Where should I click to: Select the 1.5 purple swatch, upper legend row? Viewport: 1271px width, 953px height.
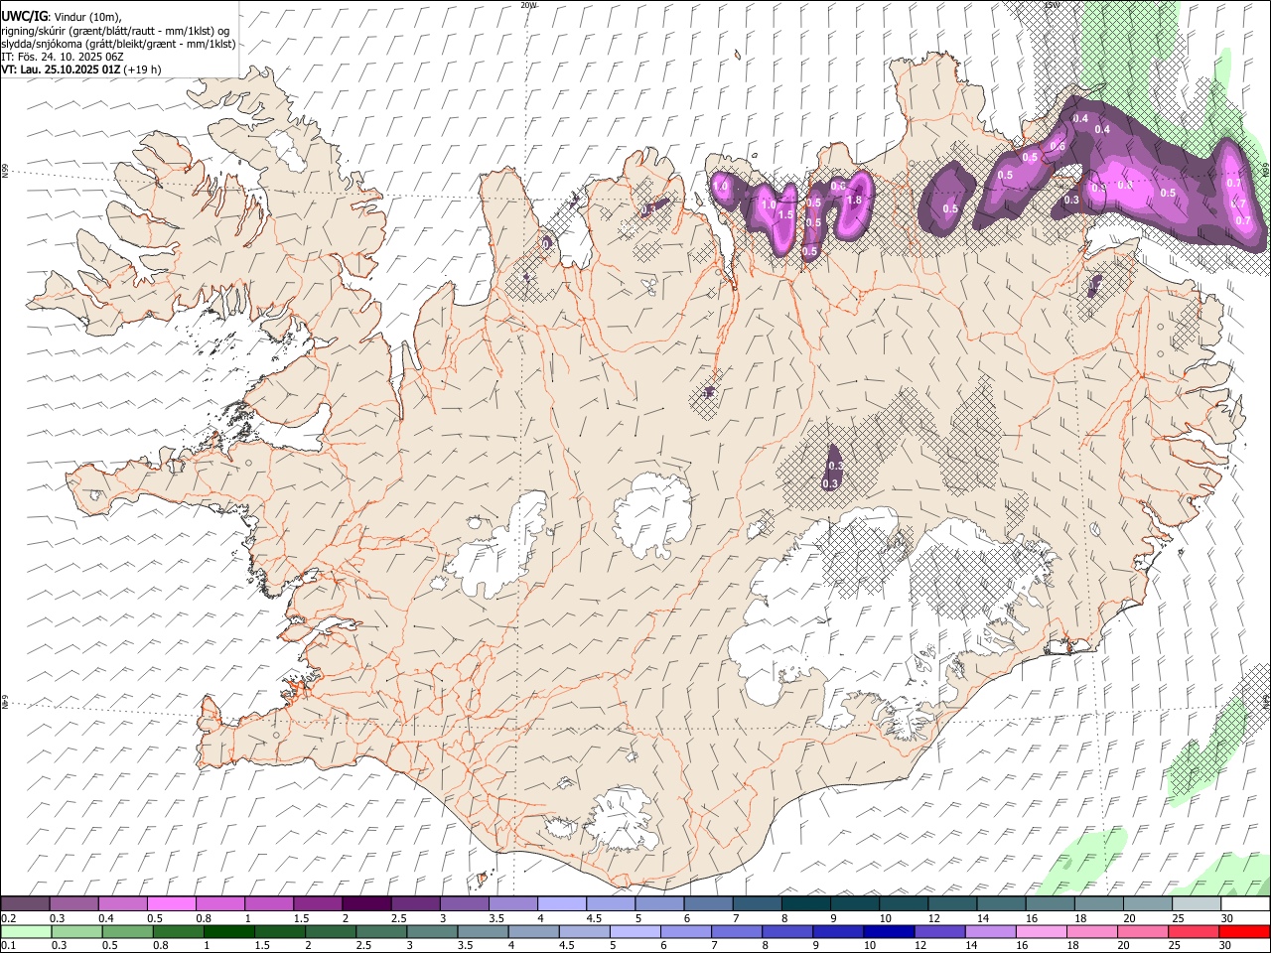[x=317, y=903]
